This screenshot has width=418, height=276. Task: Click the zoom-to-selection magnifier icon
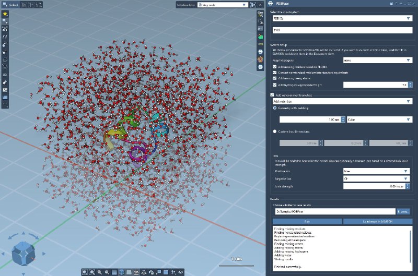pyautogui.click(x=92, y=272)
